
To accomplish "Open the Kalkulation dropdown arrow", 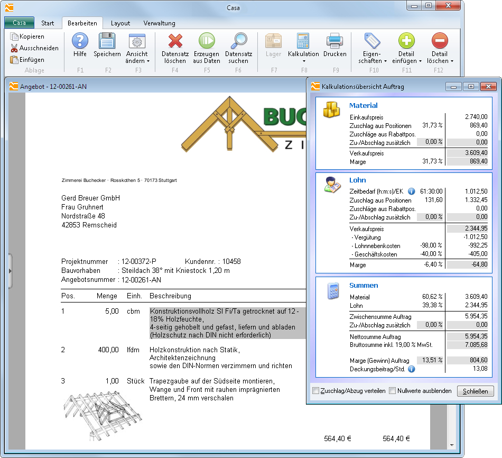I will tap(304, 61).
